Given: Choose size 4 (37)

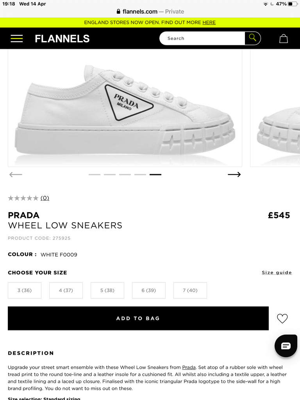Looking at the screenshot, I should (66, 290).
